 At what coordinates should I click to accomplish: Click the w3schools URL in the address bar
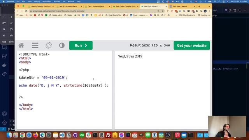[59, 11]
